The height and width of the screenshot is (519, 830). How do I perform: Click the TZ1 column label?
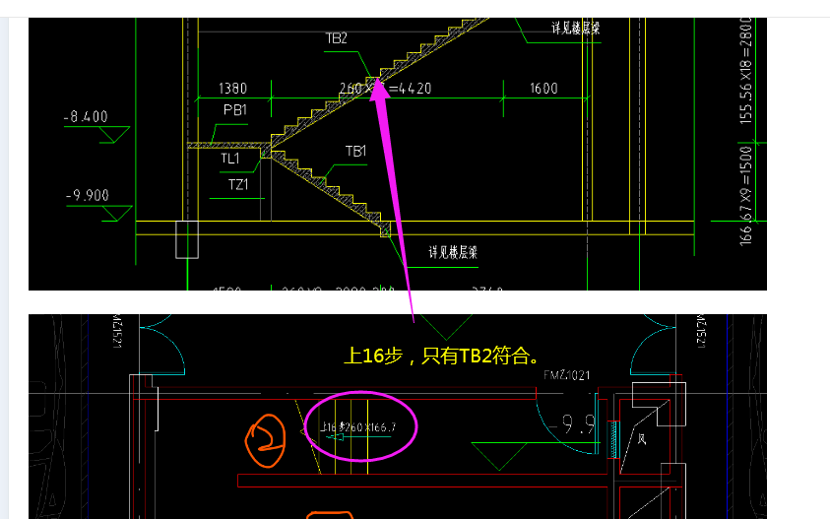pos(238,185)
